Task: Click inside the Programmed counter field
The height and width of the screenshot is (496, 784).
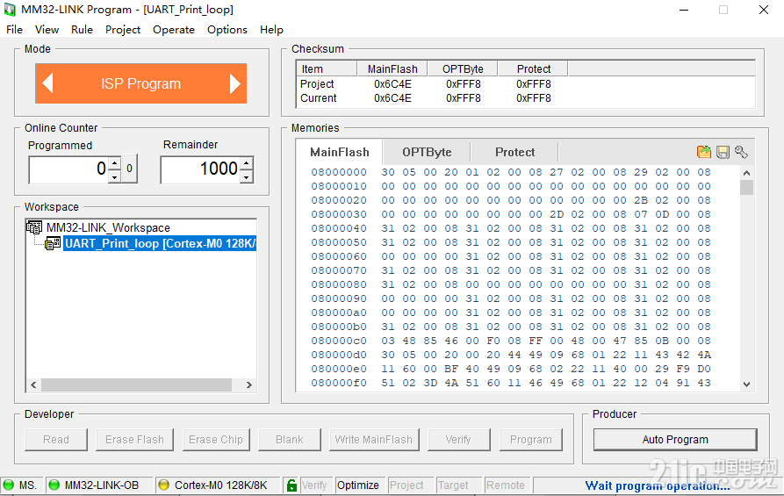Action: pos(69,169)
